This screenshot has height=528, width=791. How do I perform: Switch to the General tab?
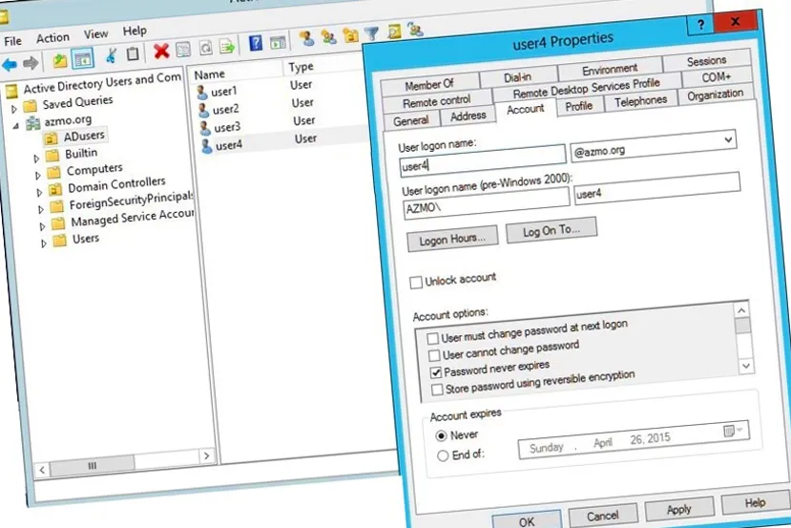[x=411, y=121]
